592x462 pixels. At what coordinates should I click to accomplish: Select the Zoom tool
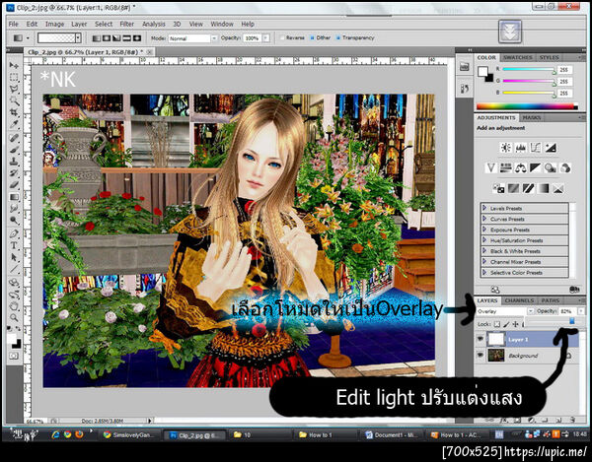[14, 317]
